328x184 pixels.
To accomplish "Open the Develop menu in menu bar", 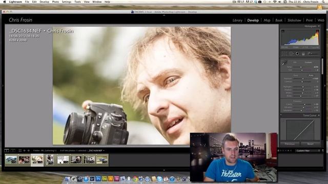I will pos(45,2).
